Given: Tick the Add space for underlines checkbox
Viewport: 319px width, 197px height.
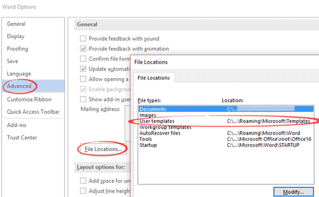Looking at the screenshot, I should (83, 181).
